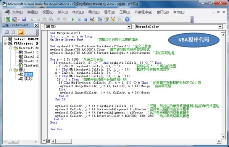
Task: Open the 插入(I) menu
Action: (x=63, y=12)
